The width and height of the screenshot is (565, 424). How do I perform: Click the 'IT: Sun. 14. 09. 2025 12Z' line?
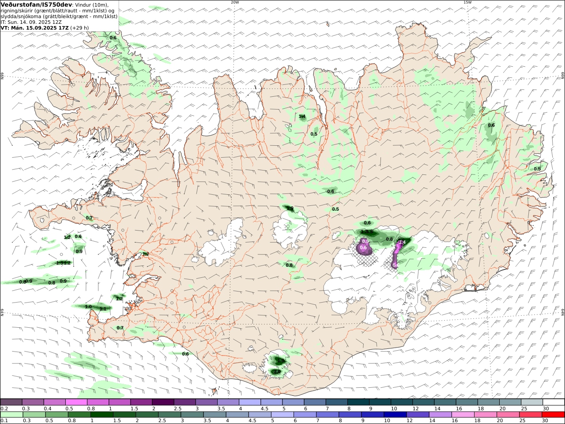(x=31, y=22)
